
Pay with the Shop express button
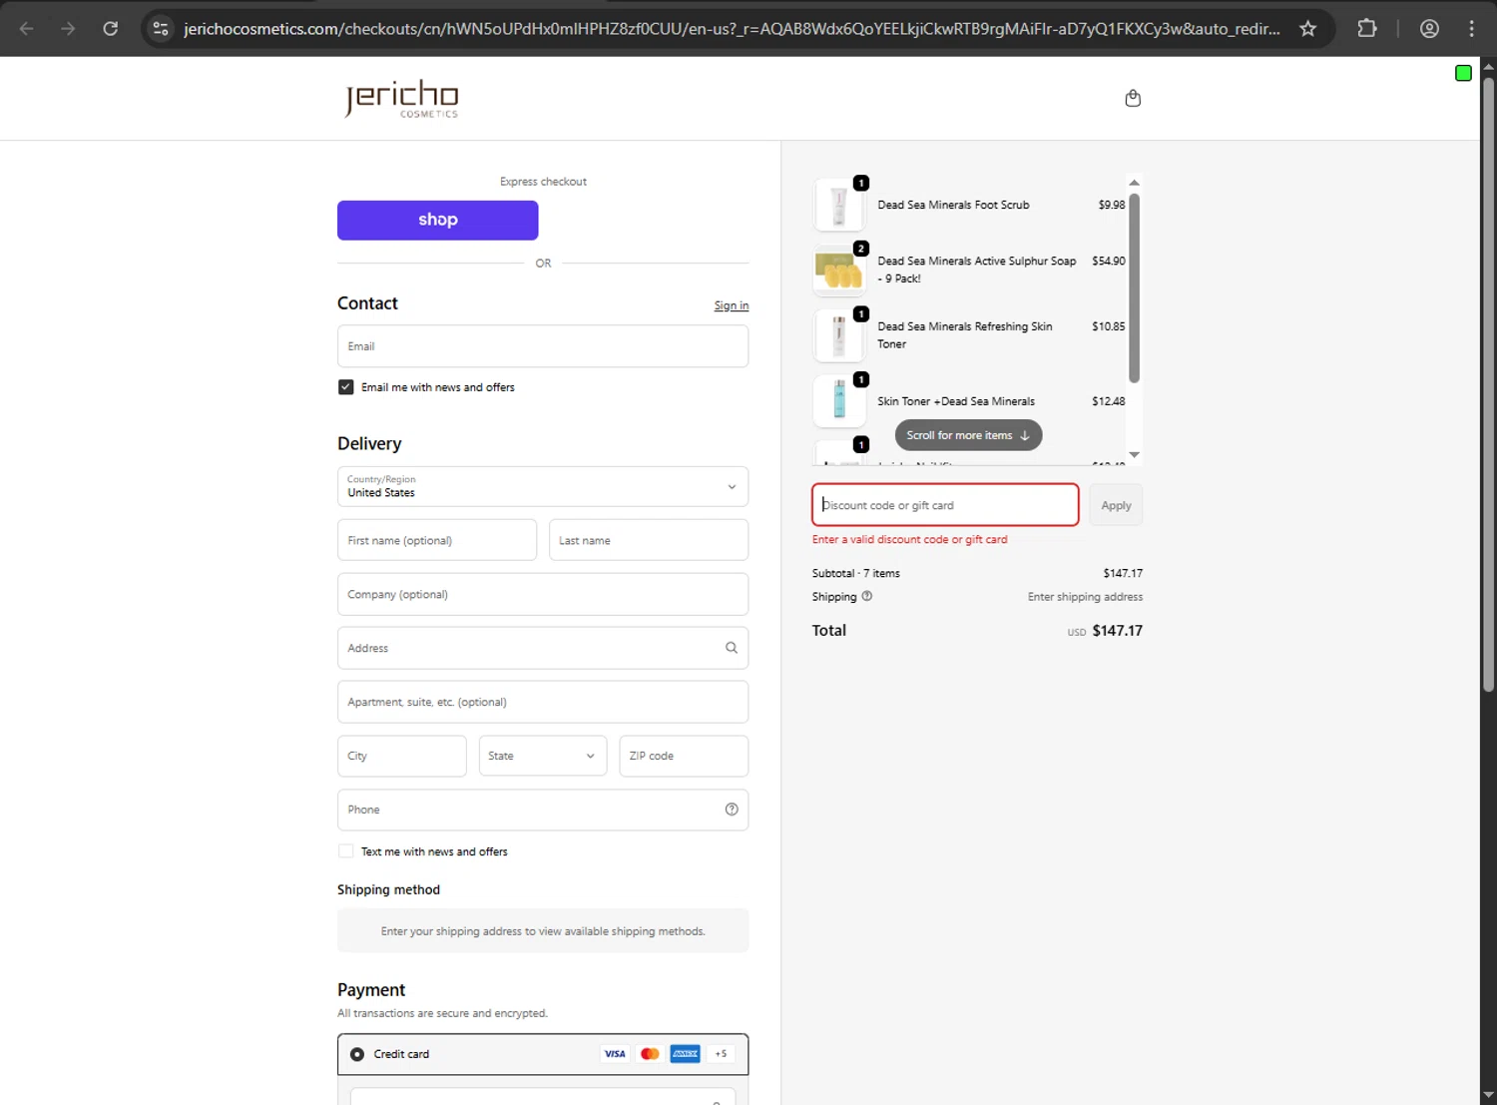(438, 221)
